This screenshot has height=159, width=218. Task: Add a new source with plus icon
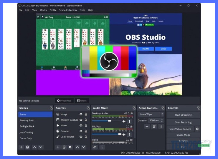[x=58, y=147]
